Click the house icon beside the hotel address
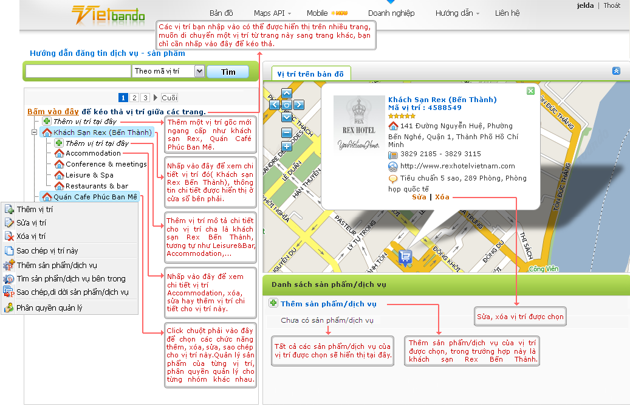This screenshot has width=630, height=406. click(393, 126)
